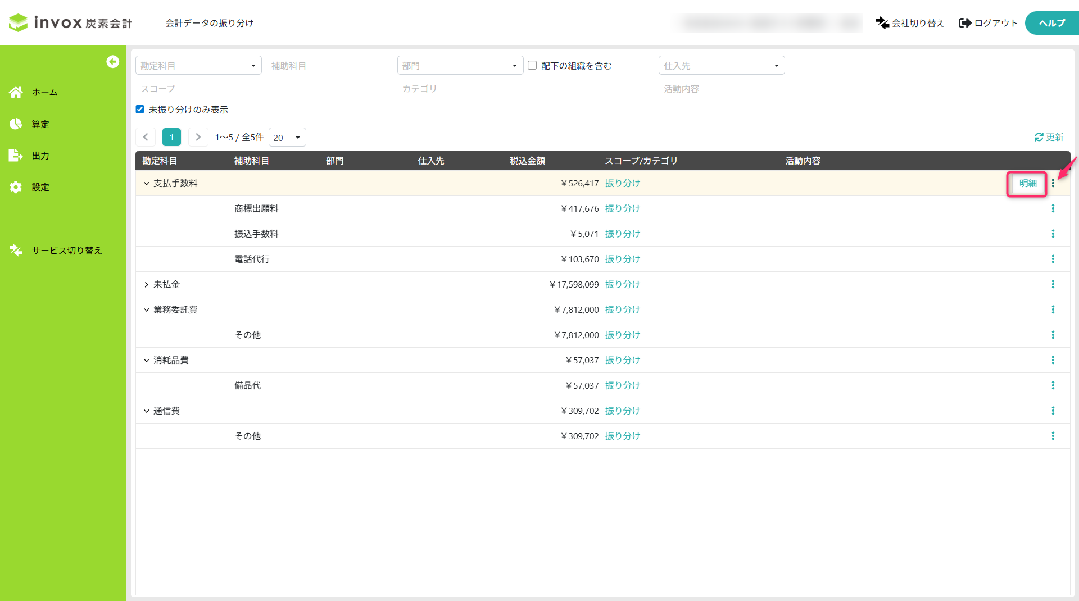Enable 配下の組織を含む checkbox
This screenshot has width=1079, height=601.
click(x=532, y=65)
